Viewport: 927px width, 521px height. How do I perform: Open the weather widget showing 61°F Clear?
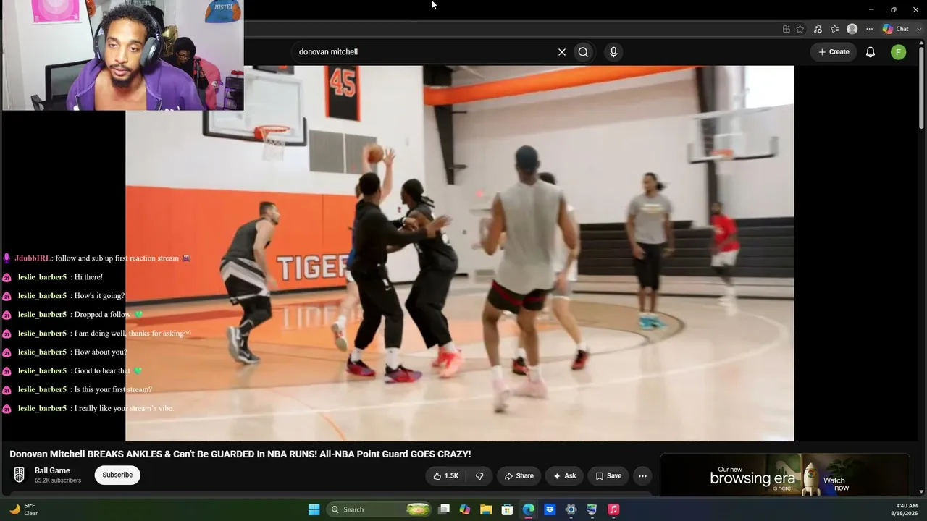(23, 509)
